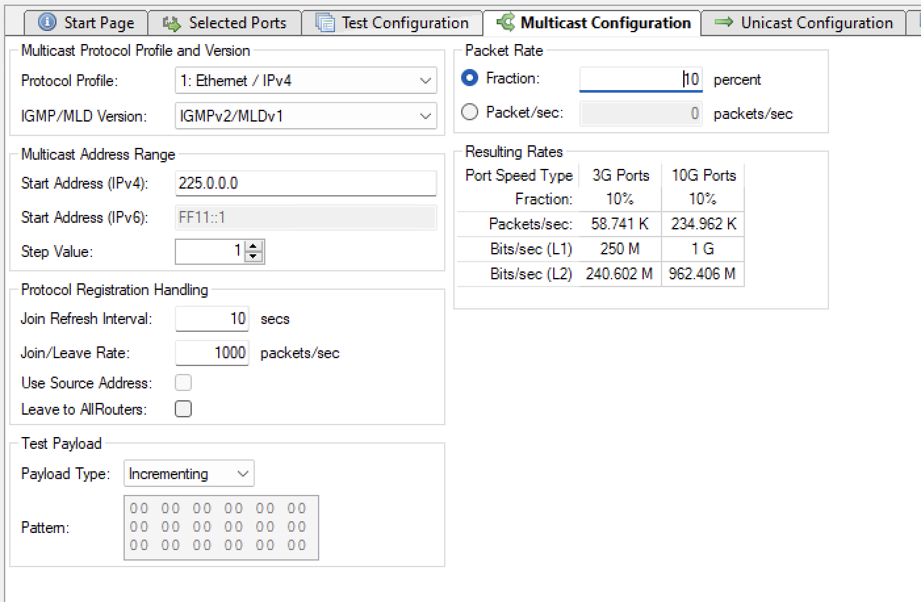Click the Join/Leave Rate input field
This screenshot has width=921, height=602.
(212, 353)
